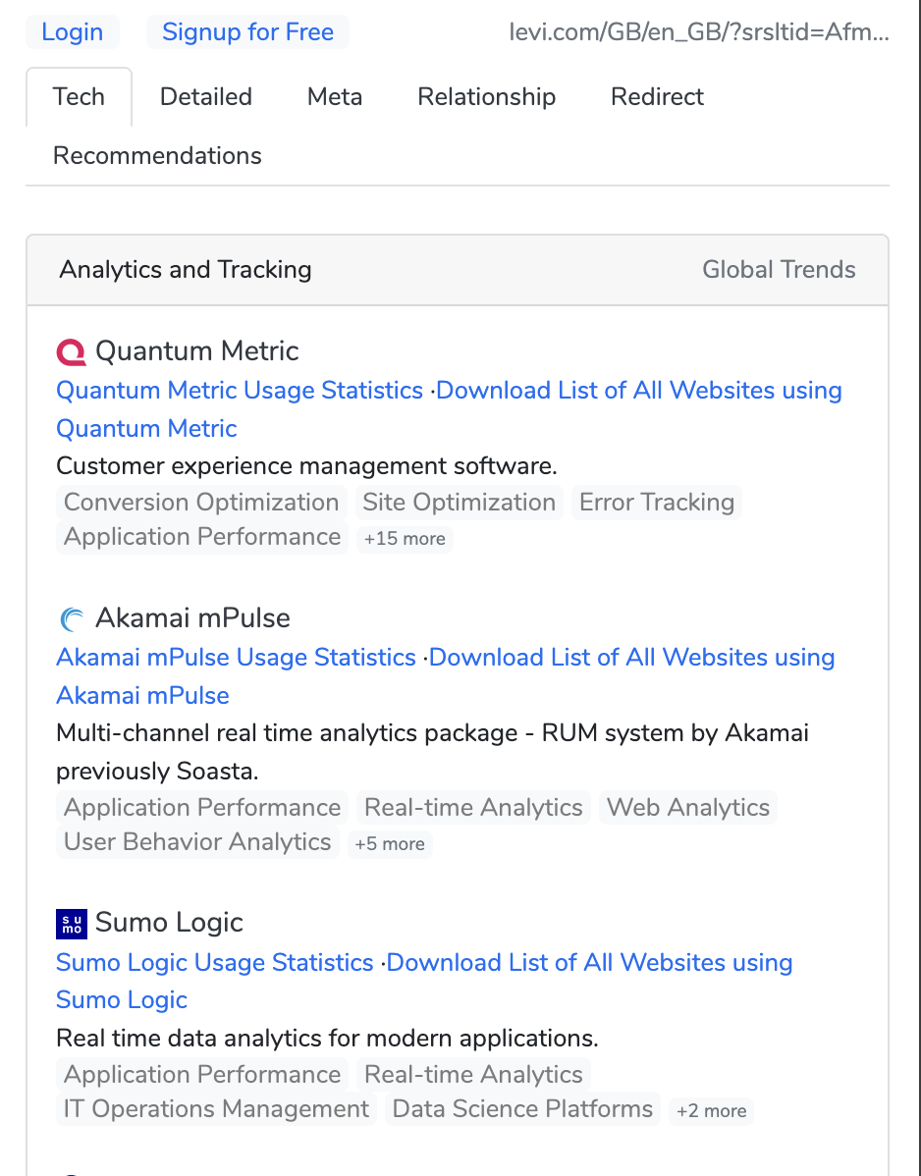Switch to the Detailed tab
Screen dimensions: 921x1176
[x=205, y=96]
